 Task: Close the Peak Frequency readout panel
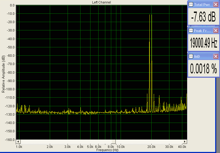coord(216,30)
